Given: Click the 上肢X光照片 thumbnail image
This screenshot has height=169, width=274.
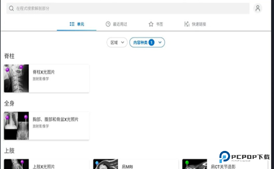Looking at the screenshot, I should [x=16, y=164].
